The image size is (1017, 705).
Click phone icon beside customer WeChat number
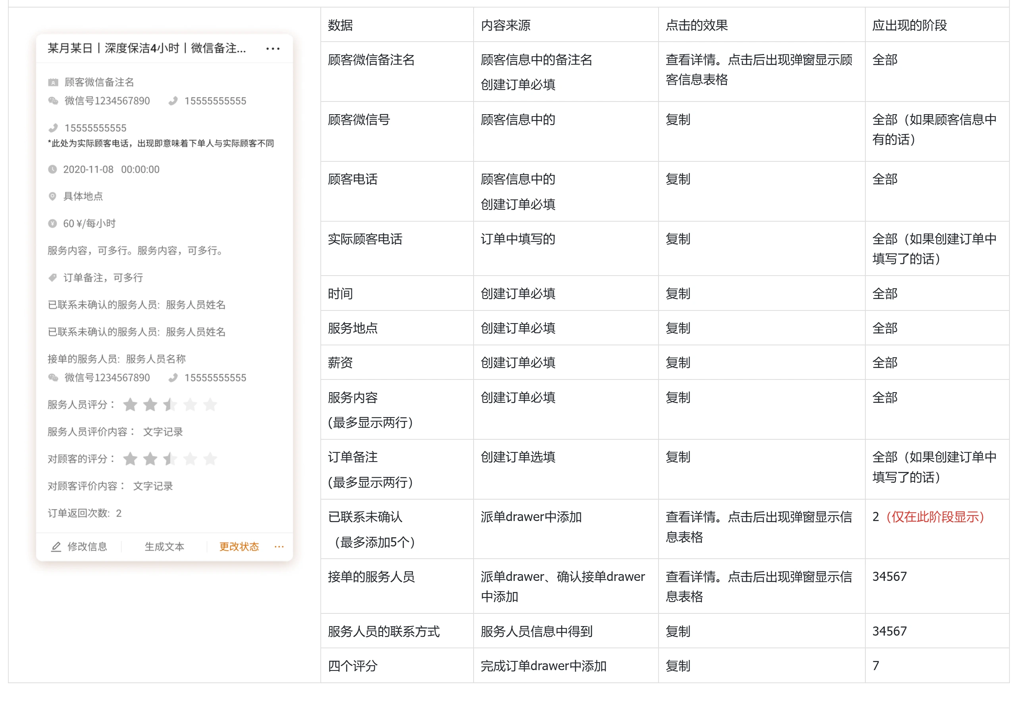(173, 101)
